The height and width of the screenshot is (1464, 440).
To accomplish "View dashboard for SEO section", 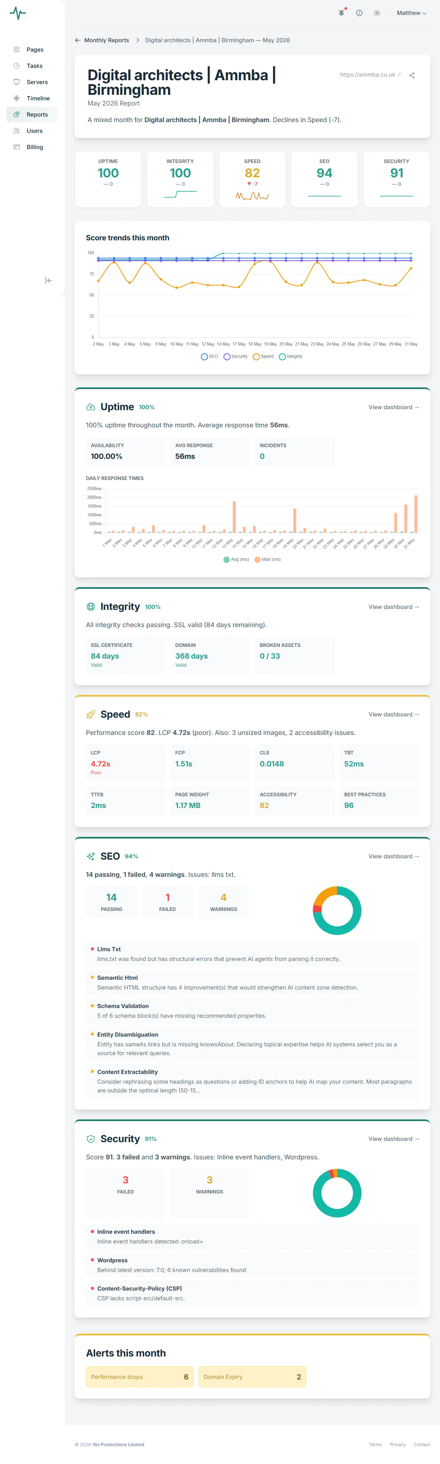I will tap(393, 856).
